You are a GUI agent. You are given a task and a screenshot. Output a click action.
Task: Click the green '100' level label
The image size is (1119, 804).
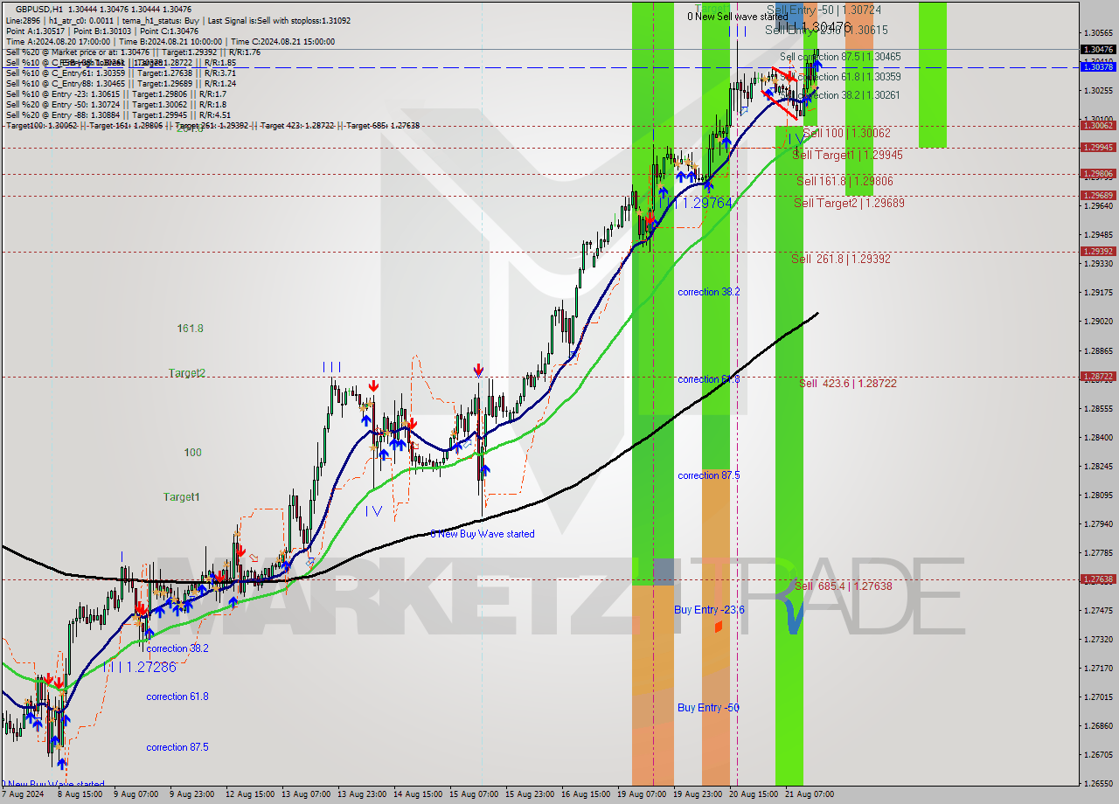pos(192,452)
